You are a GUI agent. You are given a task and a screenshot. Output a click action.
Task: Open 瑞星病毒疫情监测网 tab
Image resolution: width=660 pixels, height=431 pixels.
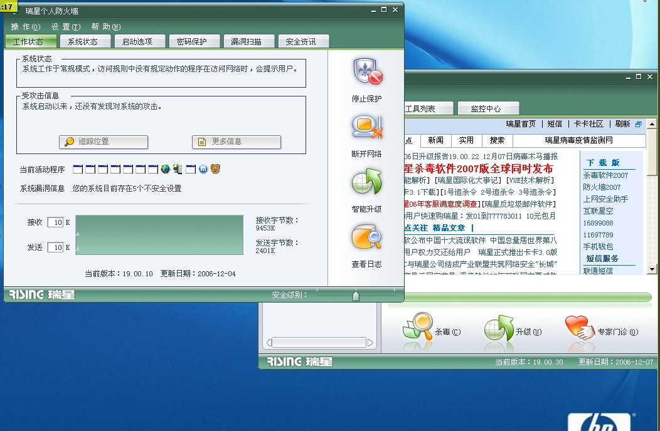pyautogui.click(x=579, y=140)
